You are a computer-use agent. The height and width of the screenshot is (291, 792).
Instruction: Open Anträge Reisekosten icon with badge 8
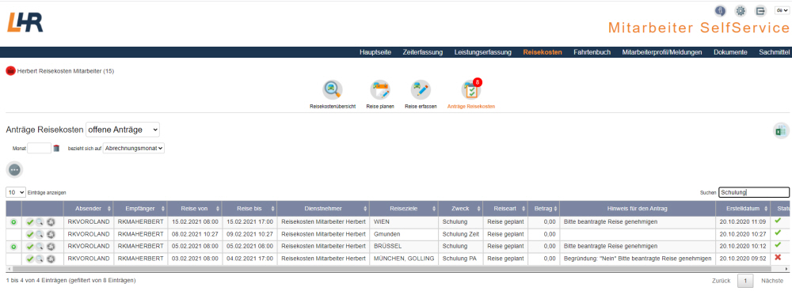470,90
